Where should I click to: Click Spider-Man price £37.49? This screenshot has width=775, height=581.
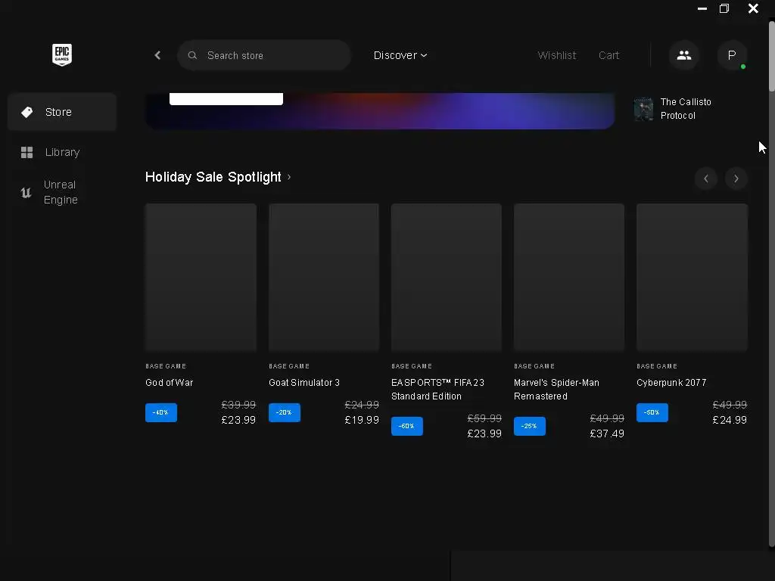tap(607, 433)
